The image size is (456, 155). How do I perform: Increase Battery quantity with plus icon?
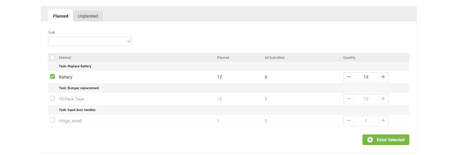tap(383, 77)
